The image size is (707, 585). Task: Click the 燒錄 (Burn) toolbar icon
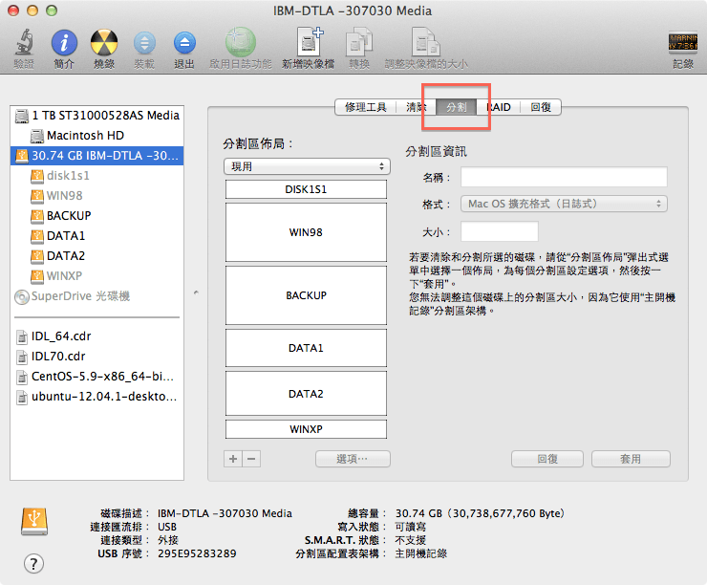(104, 43)
